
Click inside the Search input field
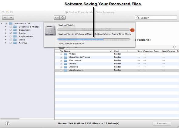pos(156,18)
